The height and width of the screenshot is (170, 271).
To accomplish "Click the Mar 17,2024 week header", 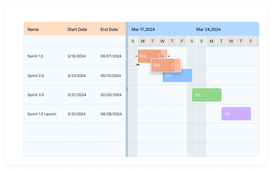I will pos(143,29).
